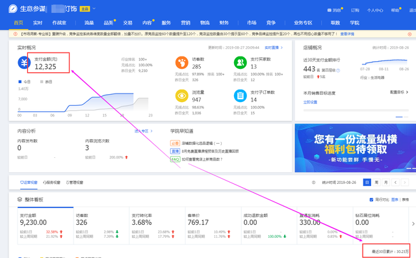Go to previous date with left arrow
416x258 pixels.
[x=395, y=183]
